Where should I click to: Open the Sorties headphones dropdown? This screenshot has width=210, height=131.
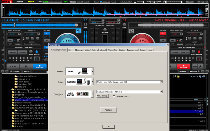coord(92,82)
